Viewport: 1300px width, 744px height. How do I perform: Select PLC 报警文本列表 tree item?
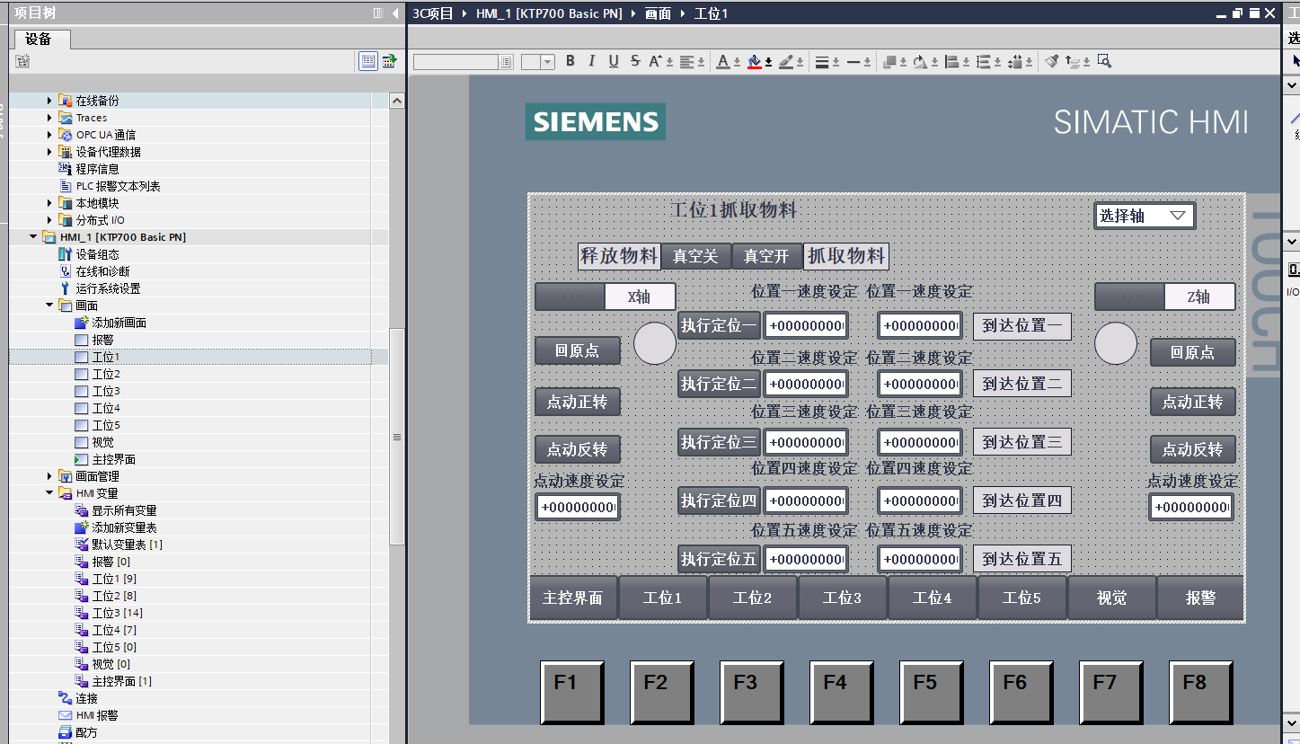click(118, 186)
